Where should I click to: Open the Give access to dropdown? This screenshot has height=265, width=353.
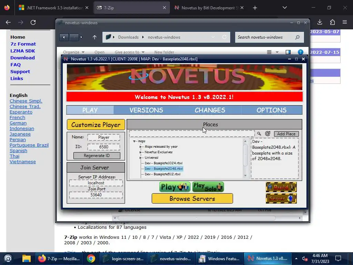point(130,52)
